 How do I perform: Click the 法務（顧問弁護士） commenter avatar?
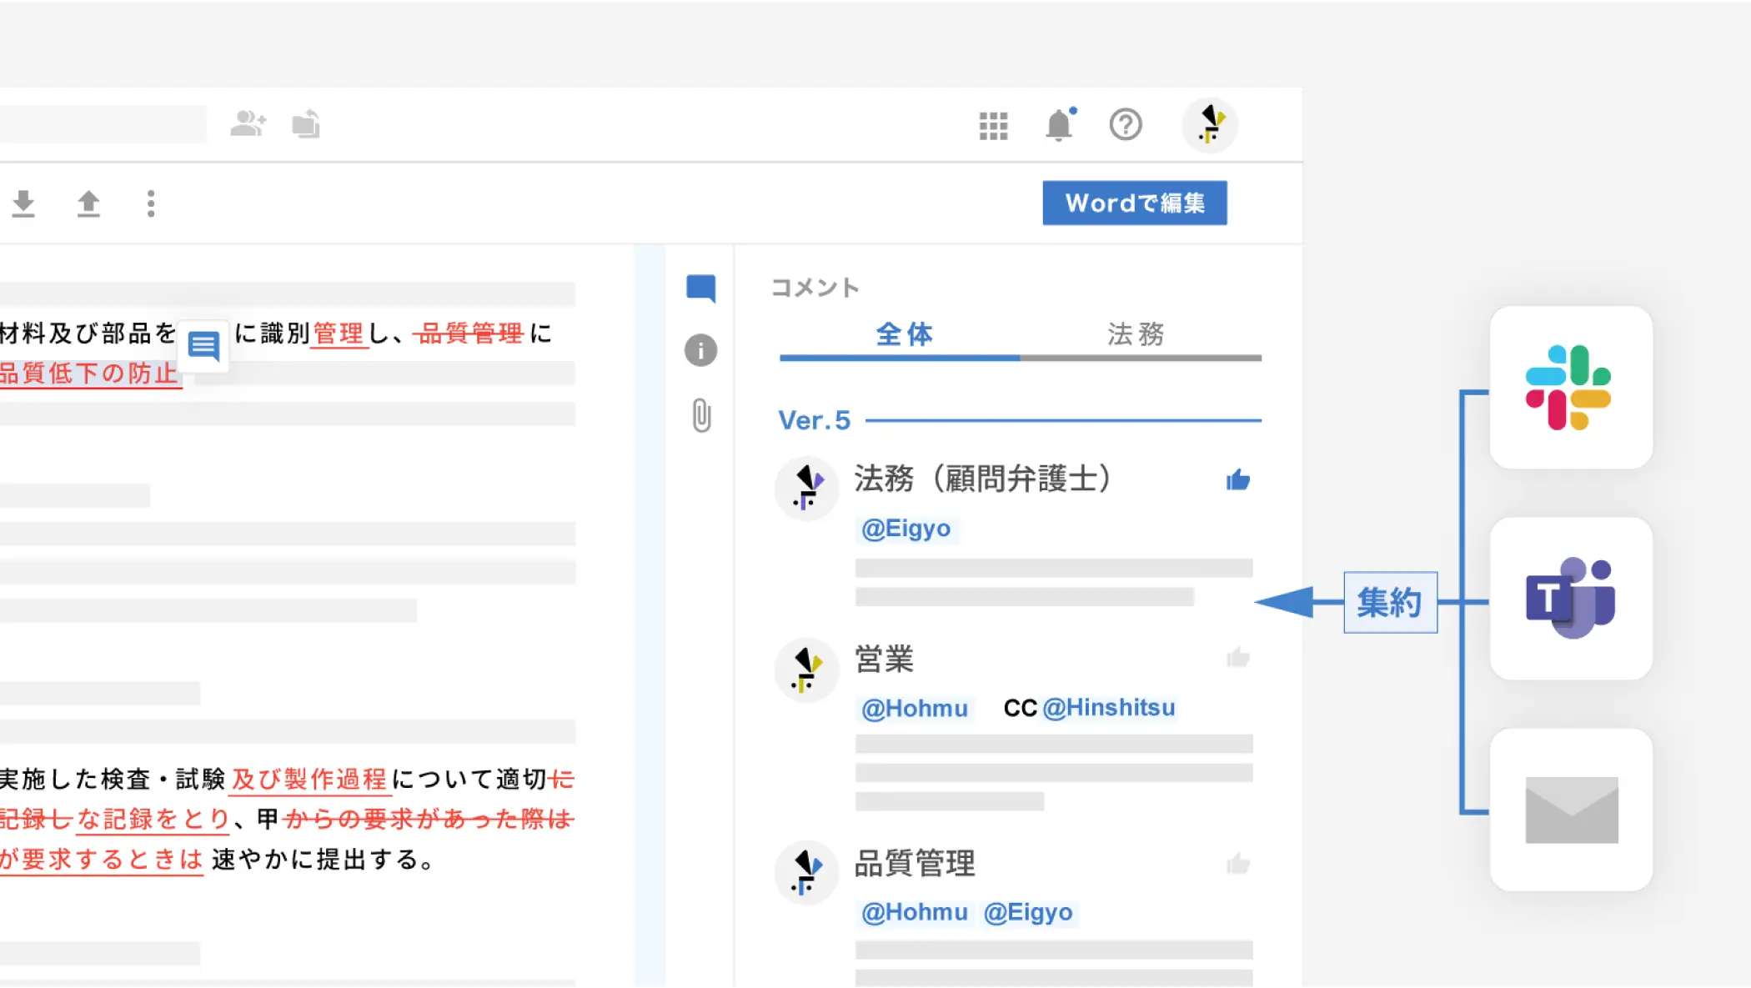click(806, 489)
